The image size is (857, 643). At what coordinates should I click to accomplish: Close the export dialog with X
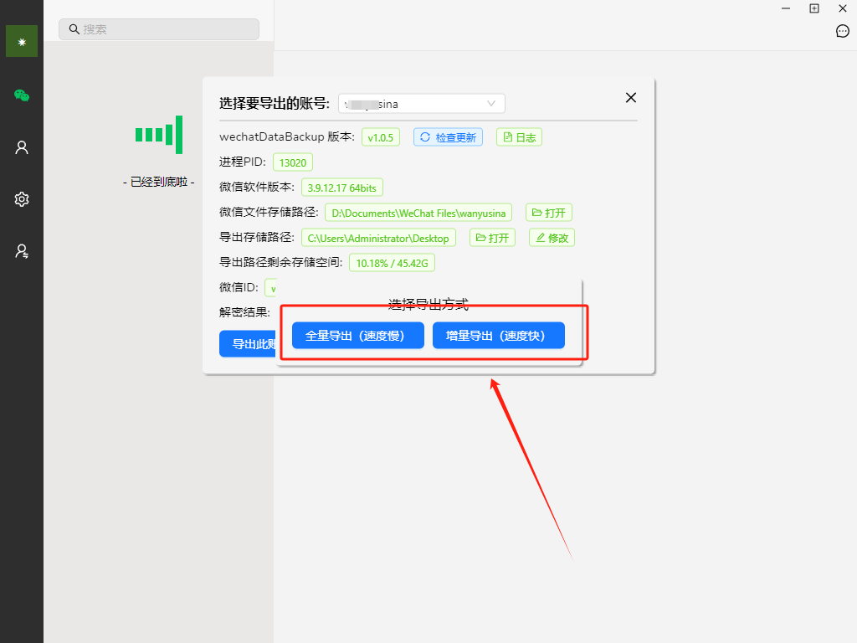[631, 97]
